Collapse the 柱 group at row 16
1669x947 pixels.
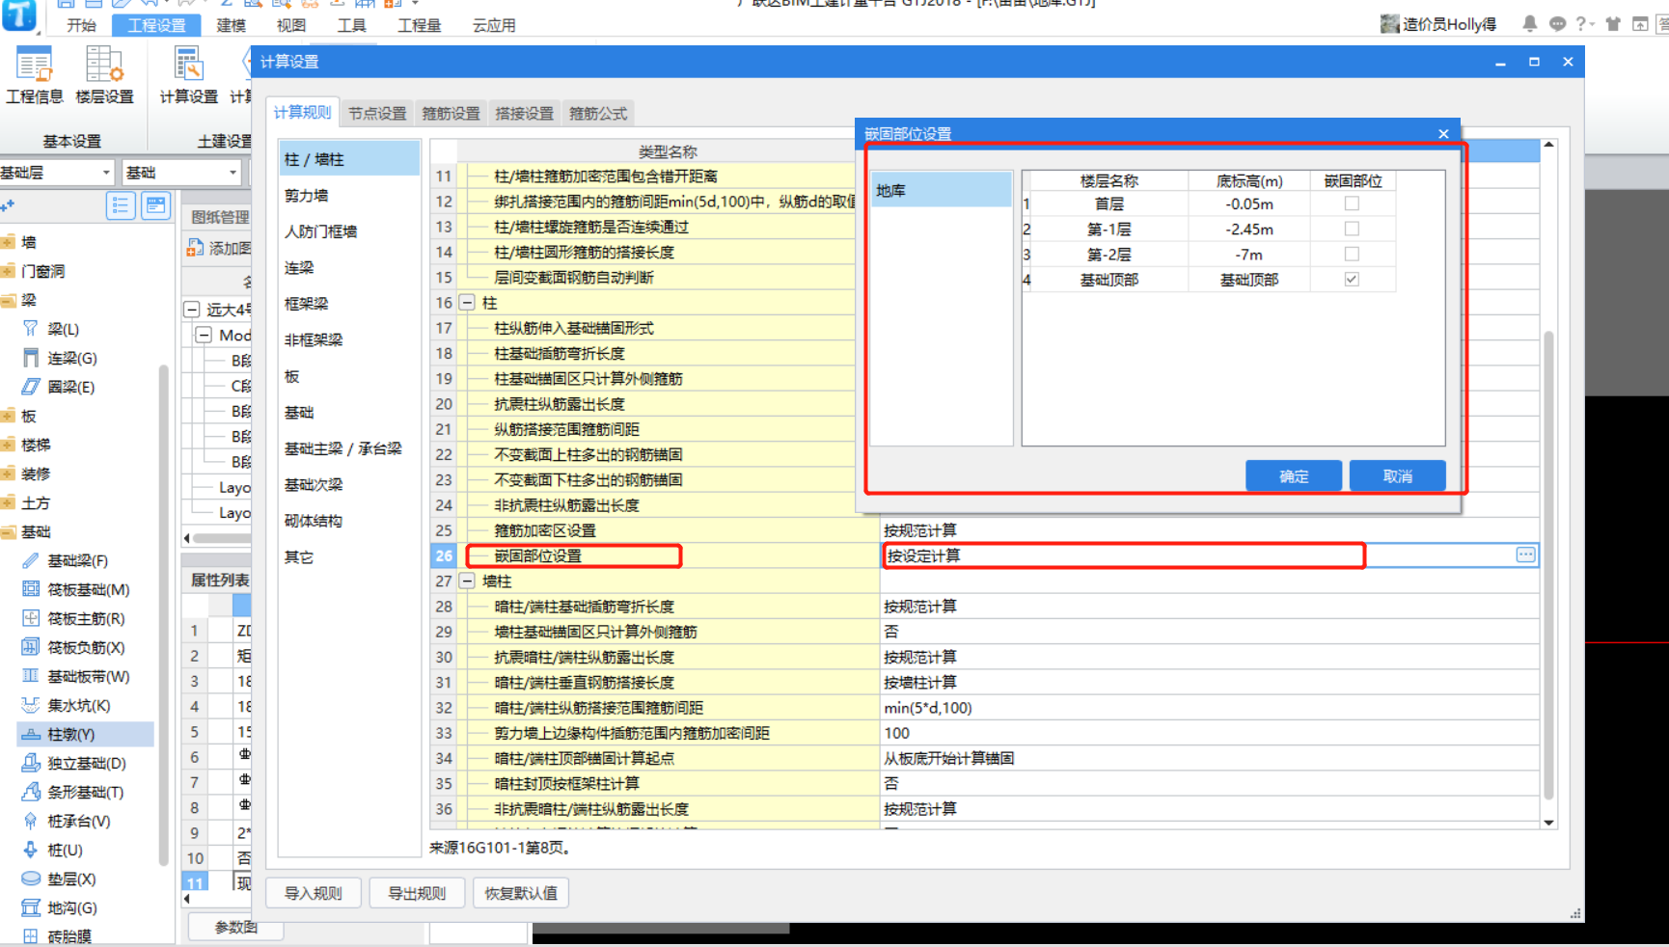point(467,303)
